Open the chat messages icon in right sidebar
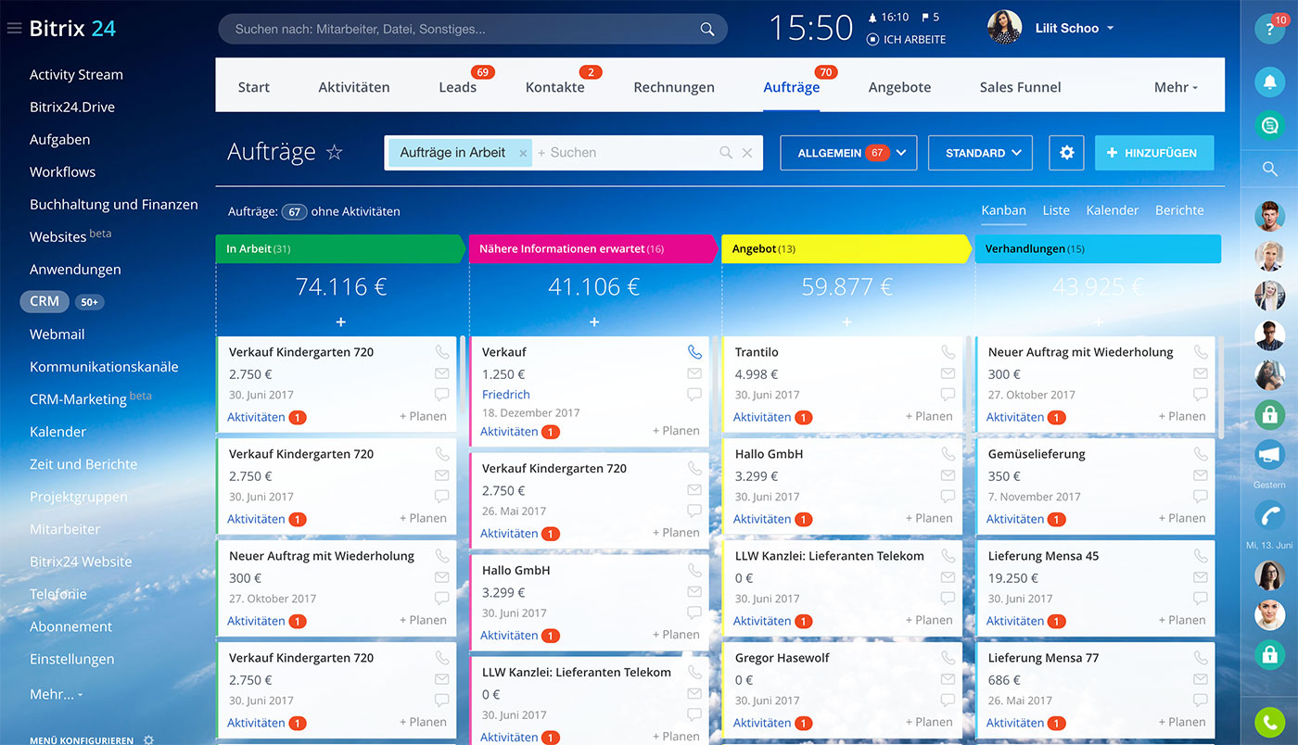The width and height of the screenshot is (1298, 745). 1269,125
